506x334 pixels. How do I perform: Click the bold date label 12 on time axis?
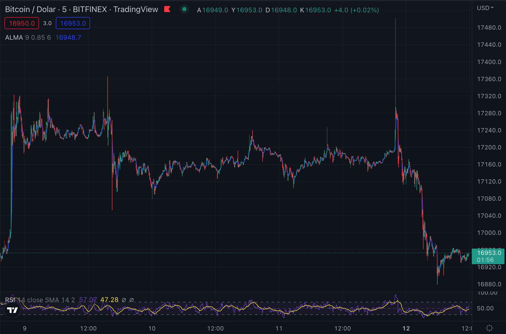click(x=406, y=328)
